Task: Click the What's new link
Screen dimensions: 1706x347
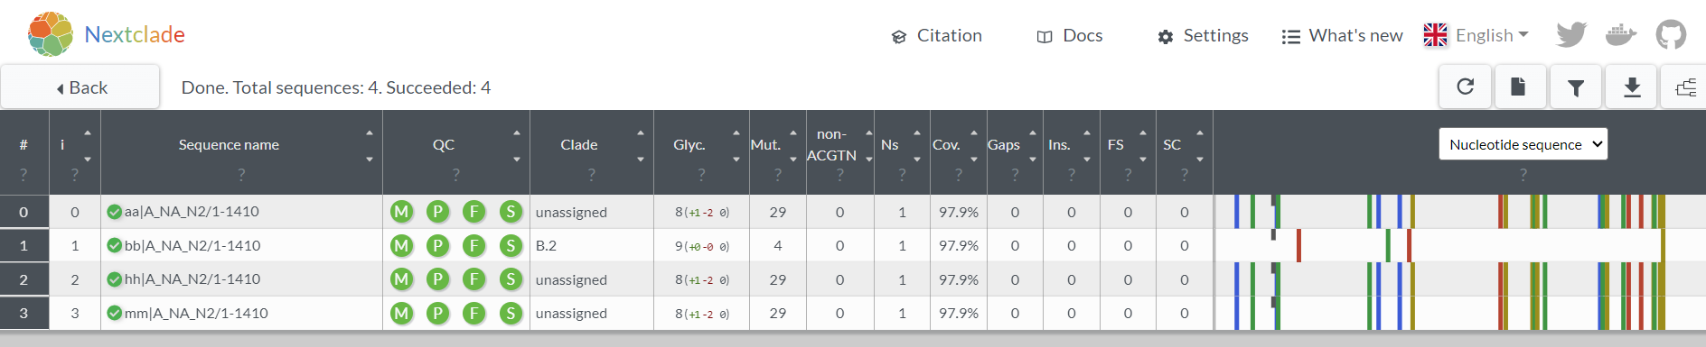Action: pyautogui.click(x=1343, y=36)
